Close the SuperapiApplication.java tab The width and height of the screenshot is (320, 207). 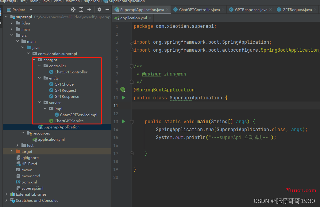(x=167, y=9)
